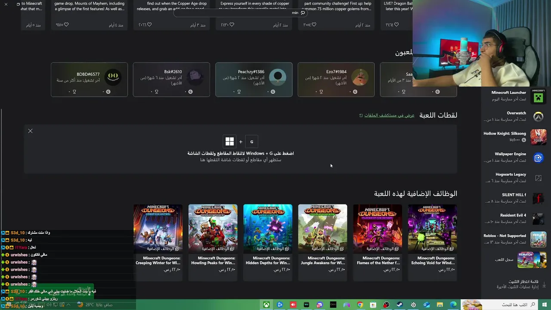Select SILENT HILL f in the sidebar

pos(514,198)
